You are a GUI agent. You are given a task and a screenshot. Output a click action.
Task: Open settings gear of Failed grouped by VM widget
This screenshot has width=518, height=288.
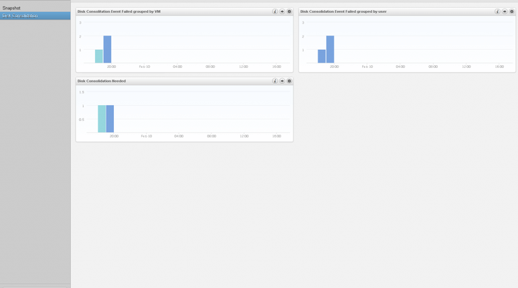(x=289, y=11)
